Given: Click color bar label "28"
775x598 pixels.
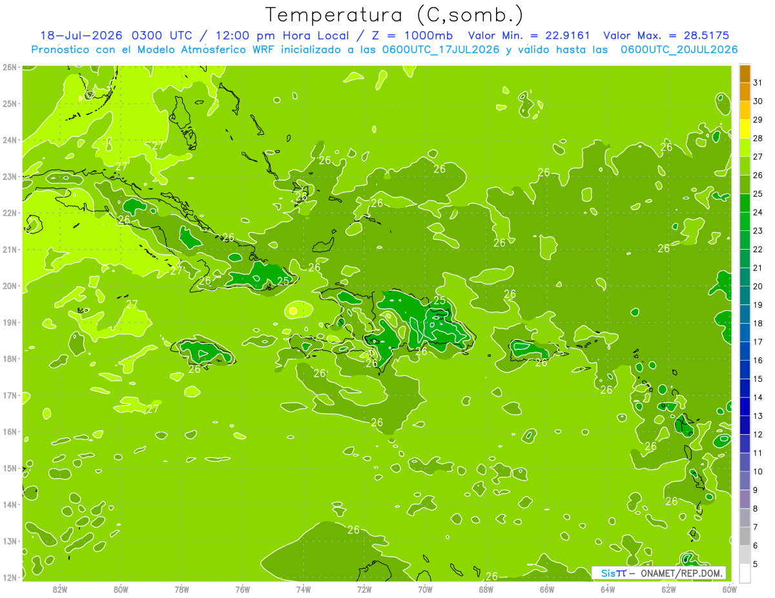Looking at the screenshot, I should [x=758, y=139].
